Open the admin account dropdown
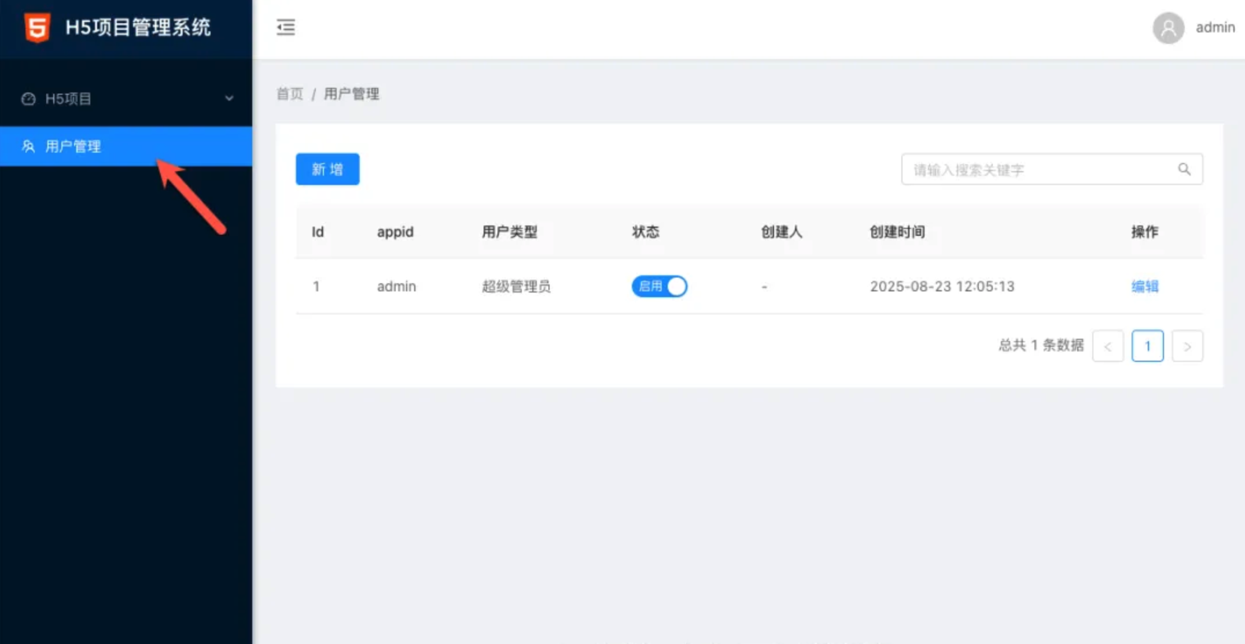Screen dimensions: 1245x644 tap(1215, 28)
